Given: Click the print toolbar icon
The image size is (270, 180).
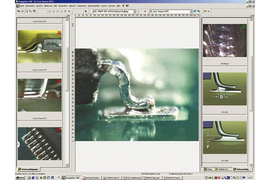Looking at the screenshot, I should pos(23,12).
